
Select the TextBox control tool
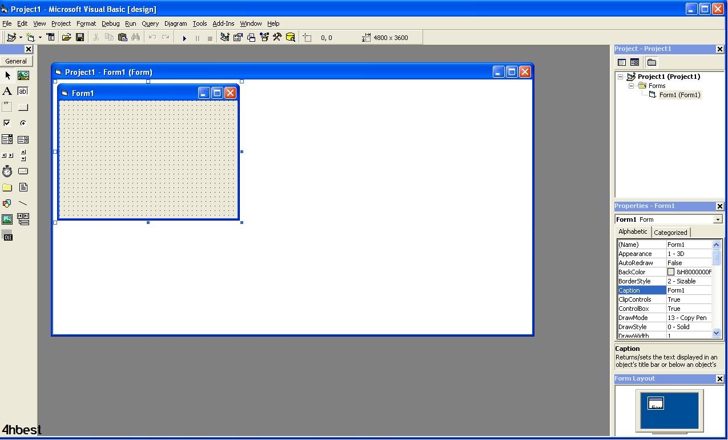[x=23, y=91]
